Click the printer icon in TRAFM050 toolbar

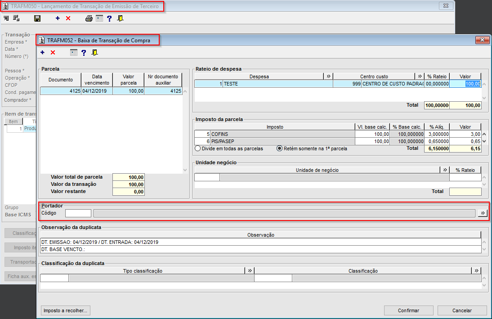[89, 18]
